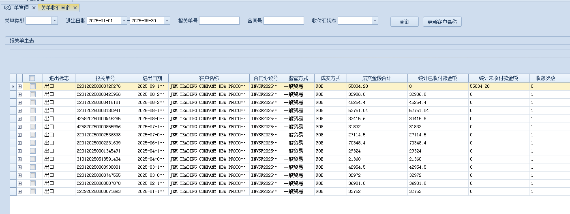
Task: Close the 收汇单管理 tab
Action: (34, 8)
